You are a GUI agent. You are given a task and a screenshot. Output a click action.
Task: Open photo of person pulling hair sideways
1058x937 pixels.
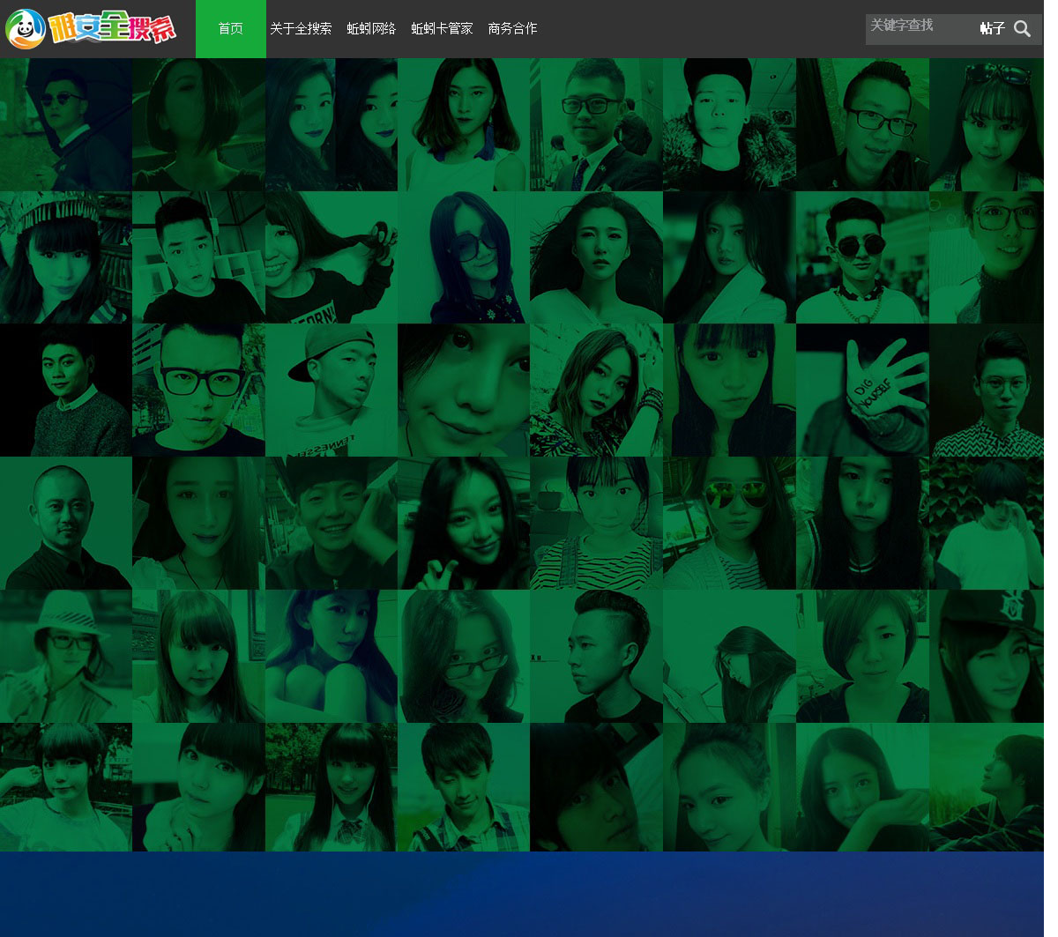332,257
